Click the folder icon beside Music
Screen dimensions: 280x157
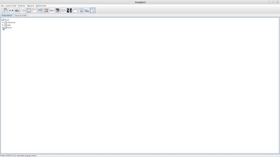(3, 20)
